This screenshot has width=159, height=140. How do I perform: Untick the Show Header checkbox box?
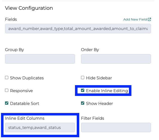click(83, 103)
